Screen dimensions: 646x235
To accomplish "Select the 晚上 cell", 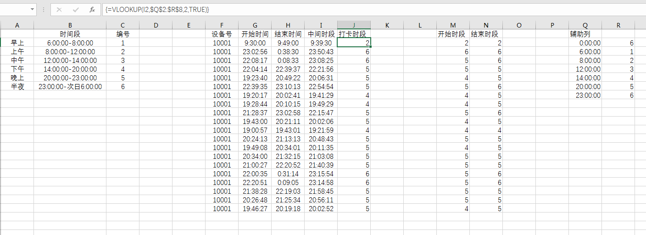I will (17, 78).
